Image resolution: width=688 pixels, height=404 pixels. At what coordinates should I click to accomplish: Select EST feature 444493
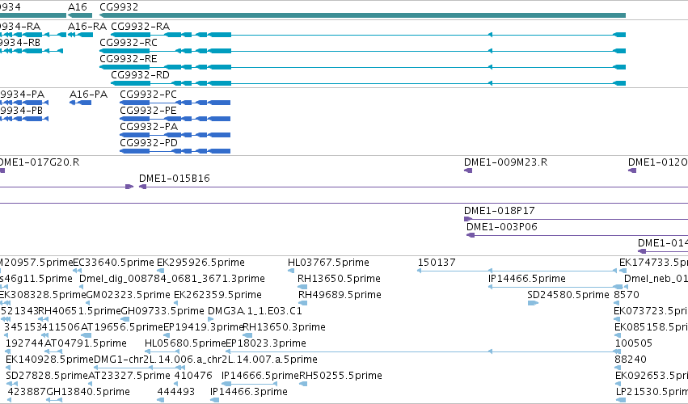point(161,400)
